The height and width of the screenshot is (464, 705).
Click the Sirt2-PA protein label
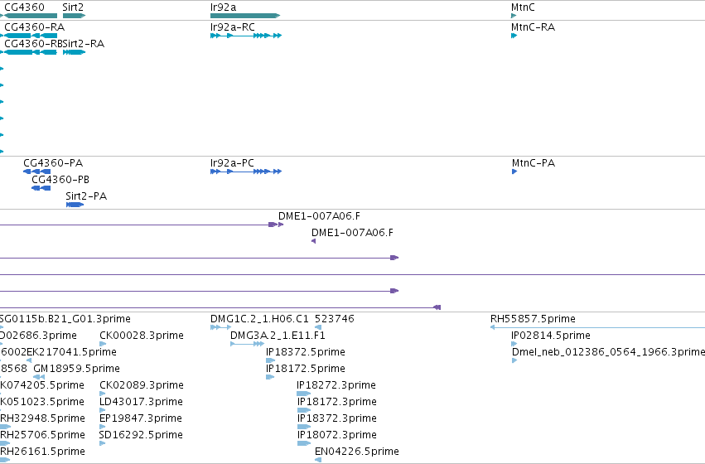(x=86, y=196)
